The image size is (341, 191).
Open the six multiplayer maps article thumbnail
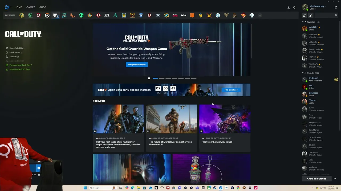(x=118, y=119)
